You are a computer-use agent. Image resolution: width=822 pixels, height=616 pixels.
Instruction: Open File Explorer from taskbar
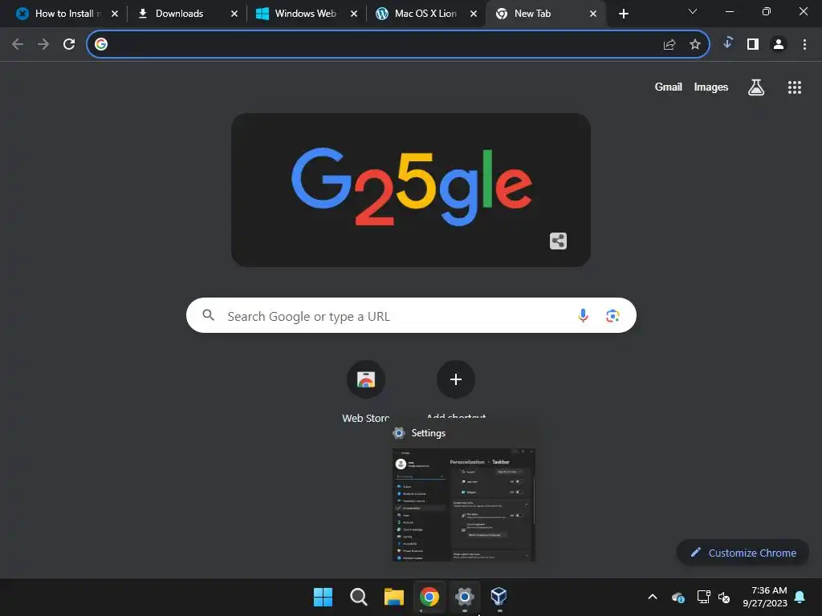[x=393, y=597]
